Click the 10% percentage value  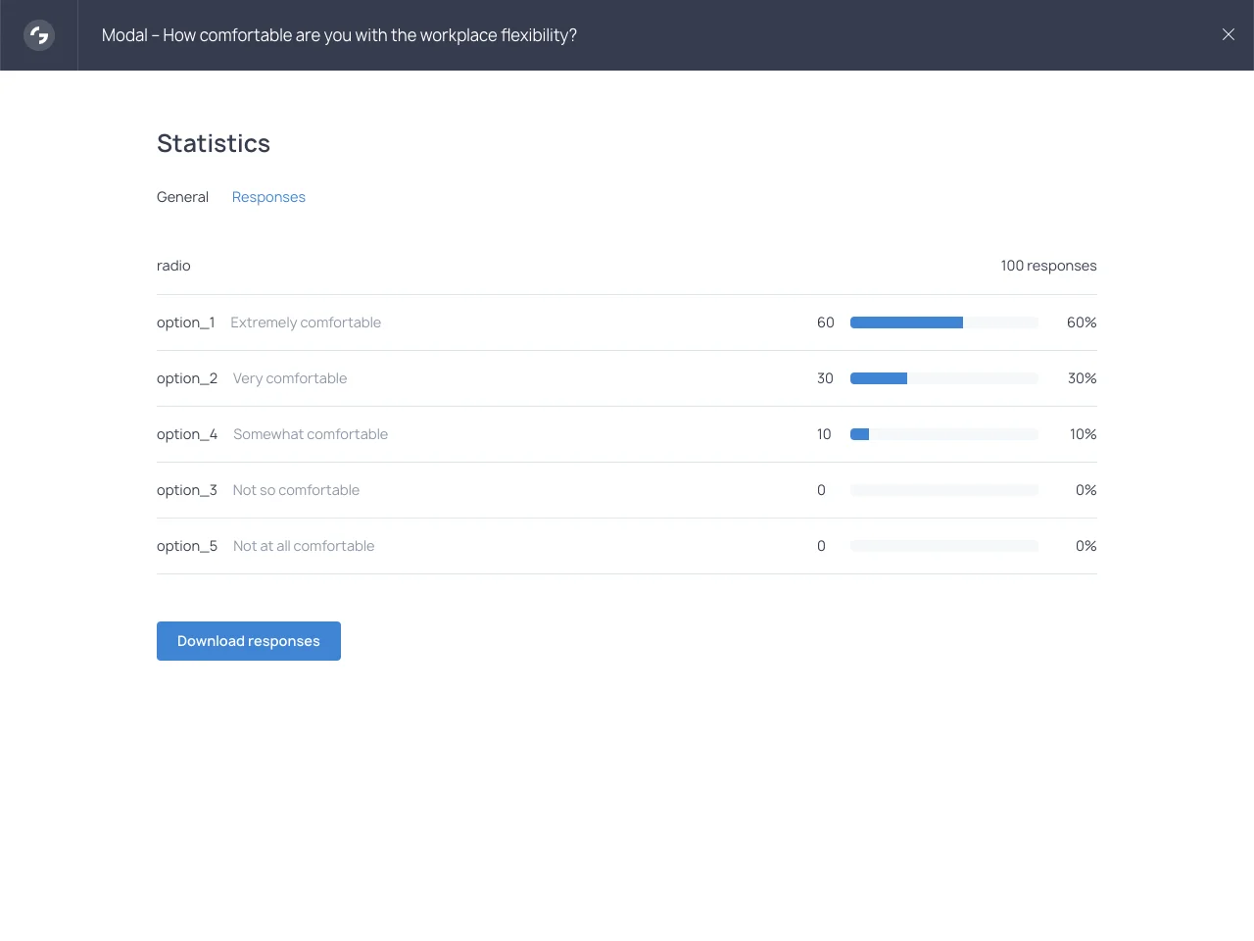[x=1084, y=434]
